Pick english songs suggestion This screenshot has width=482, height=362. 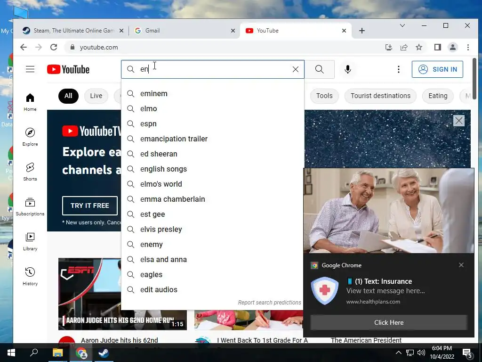pos(213,169)
